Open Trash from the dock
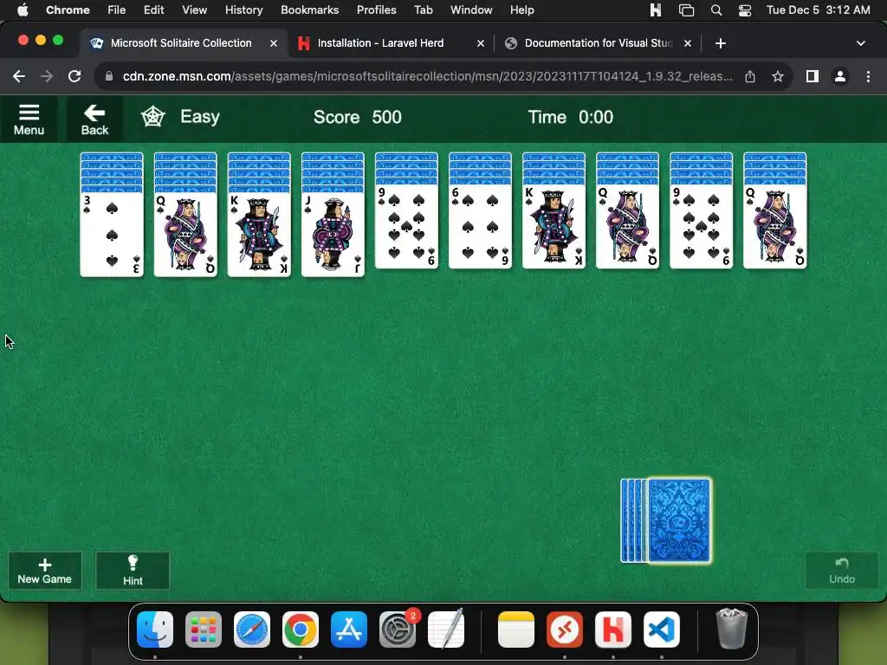Viewport: 887px width, 665px height. click(x=731, y=629)
